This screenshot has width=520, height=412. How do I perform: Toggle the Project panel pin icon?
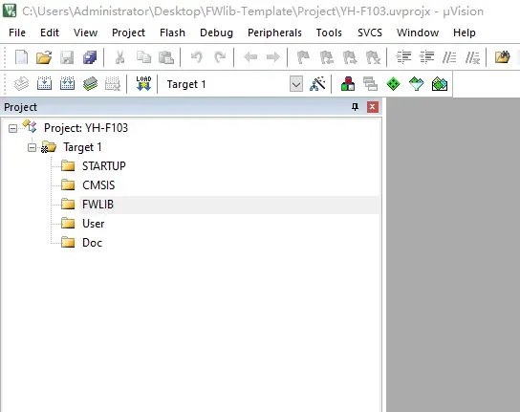click(355, 107)
